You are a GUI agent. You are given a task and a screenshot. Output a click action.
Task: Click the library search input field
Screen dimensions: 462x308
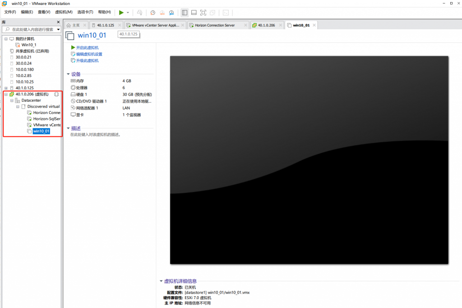(30, 29)
